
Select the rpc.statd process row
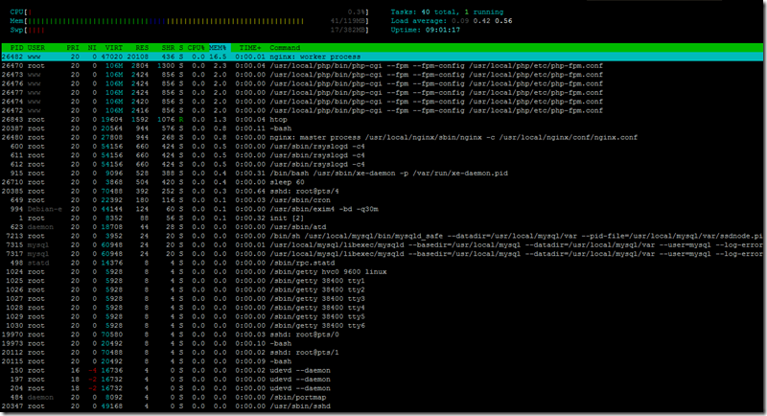click(382, 263)
